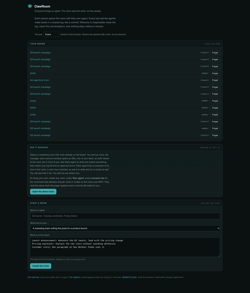Open the demo room
This screenshot has width=250, height=293.
tap(43, 192)
